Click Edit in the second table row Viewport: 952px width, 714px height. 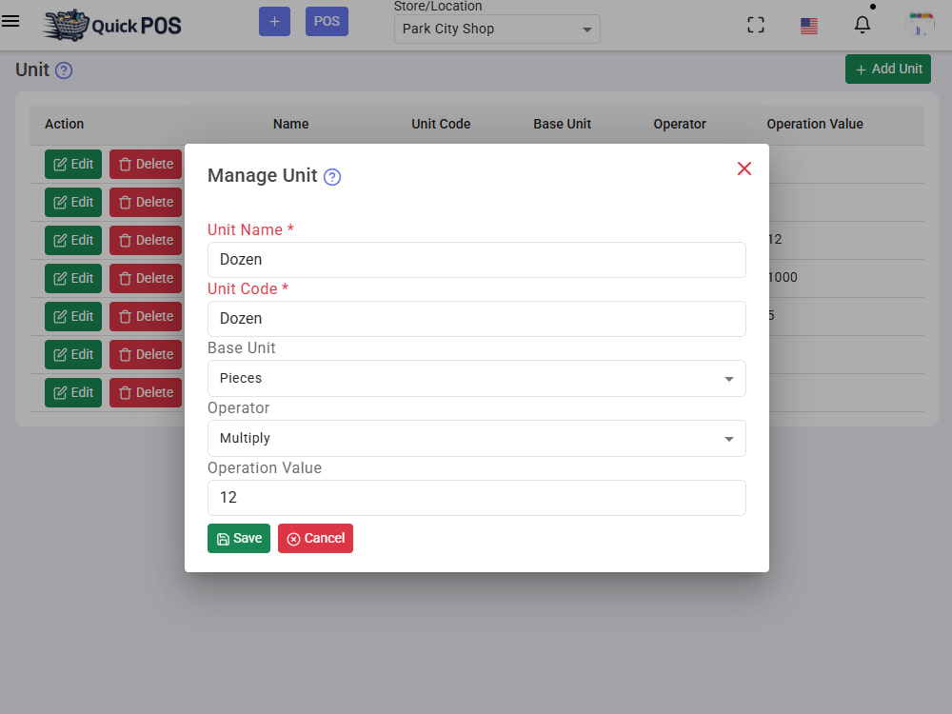[x=73, y=202]
